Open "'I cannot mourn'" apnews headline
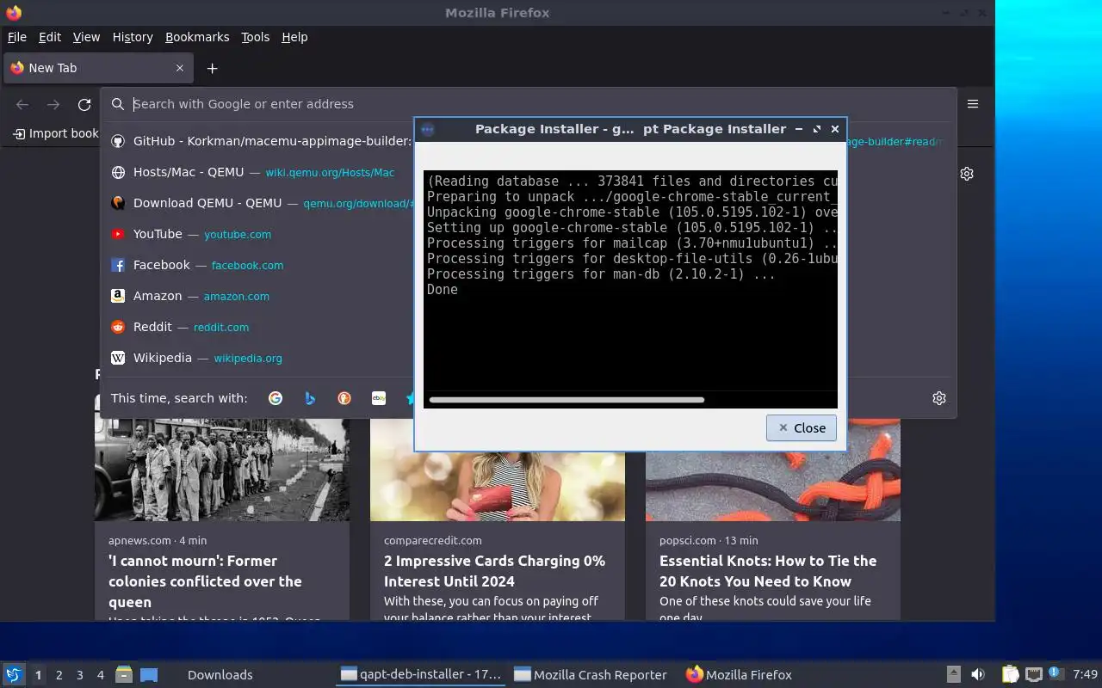 click(x=205, y=581)
